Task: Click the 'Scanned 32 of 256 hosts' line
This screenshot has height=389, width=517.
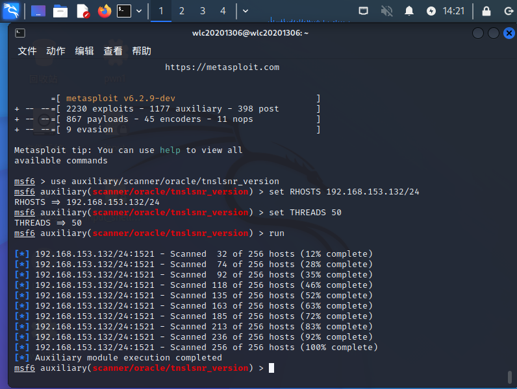Action: click(x=194, y=253)
